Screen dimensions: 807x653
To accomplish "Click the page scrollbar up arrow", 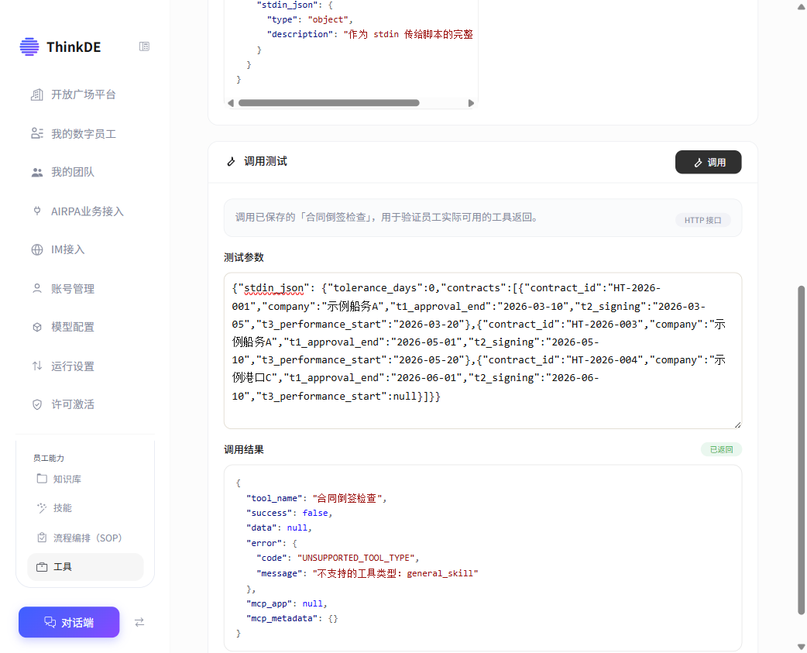I will (802, 6).
